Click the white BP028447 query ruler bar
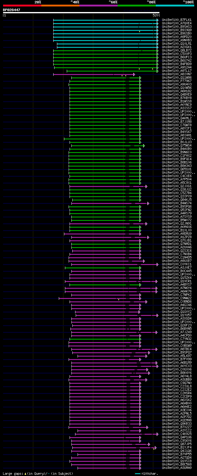This screenshot has width=197, height=476. (81, 13)
